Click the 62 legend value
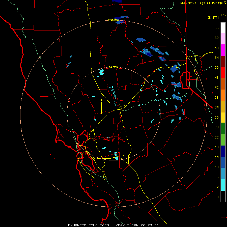Screen dimensions: 227x227 217,38
